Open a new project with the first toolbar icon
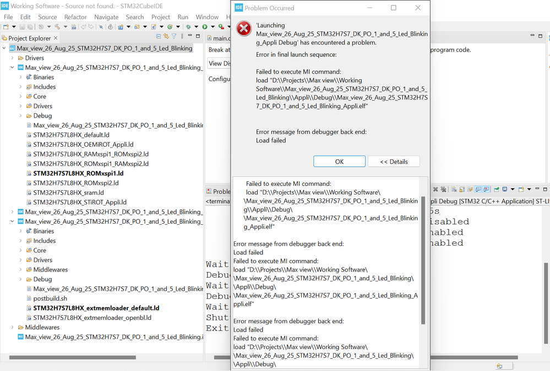The width and height of the screenshot is (550, 371). click(7, 27)
